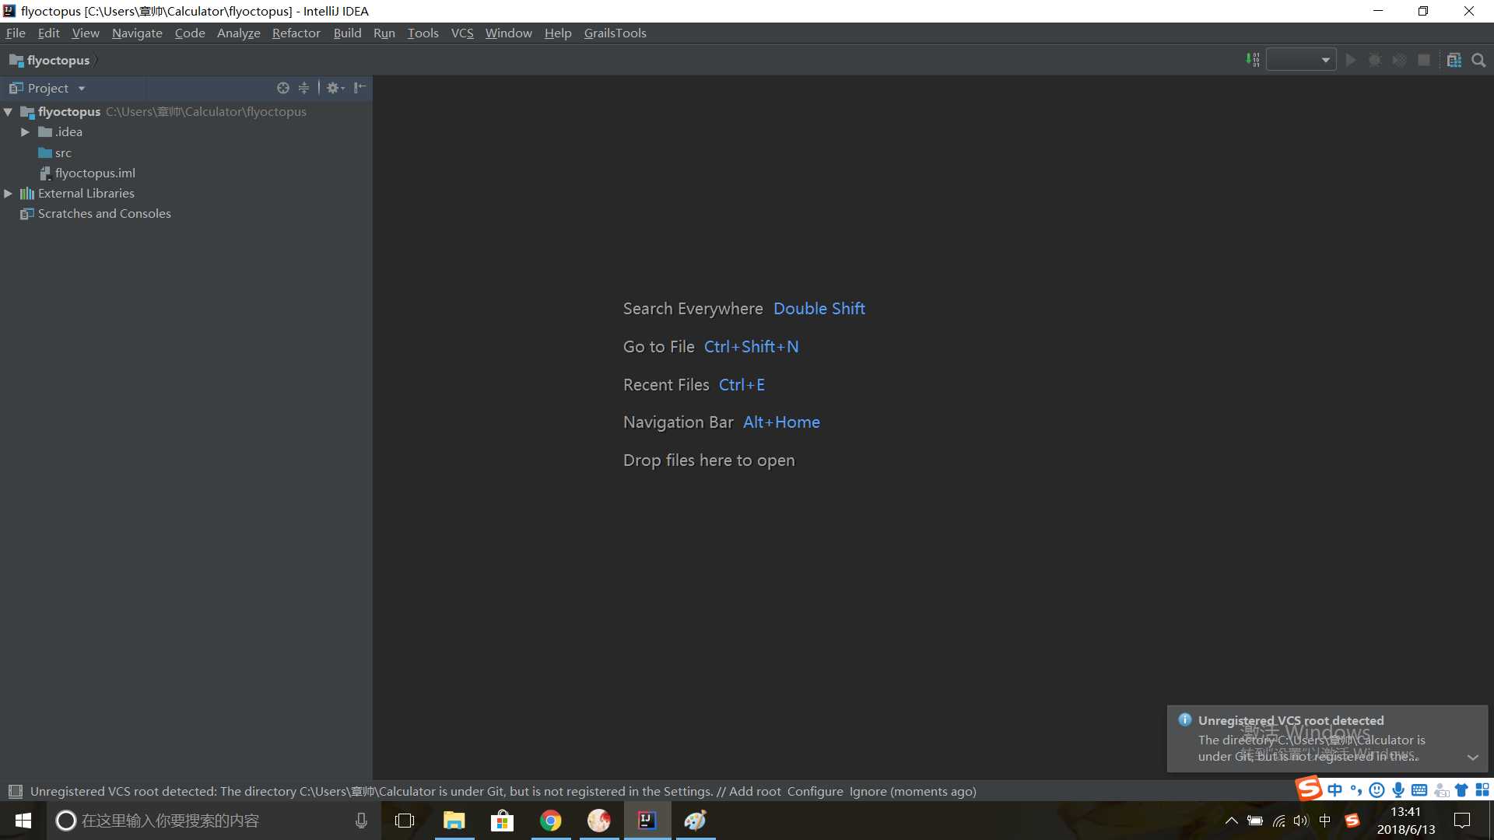
Task: Open the Edit menu
Action: [x=48, y=33]
